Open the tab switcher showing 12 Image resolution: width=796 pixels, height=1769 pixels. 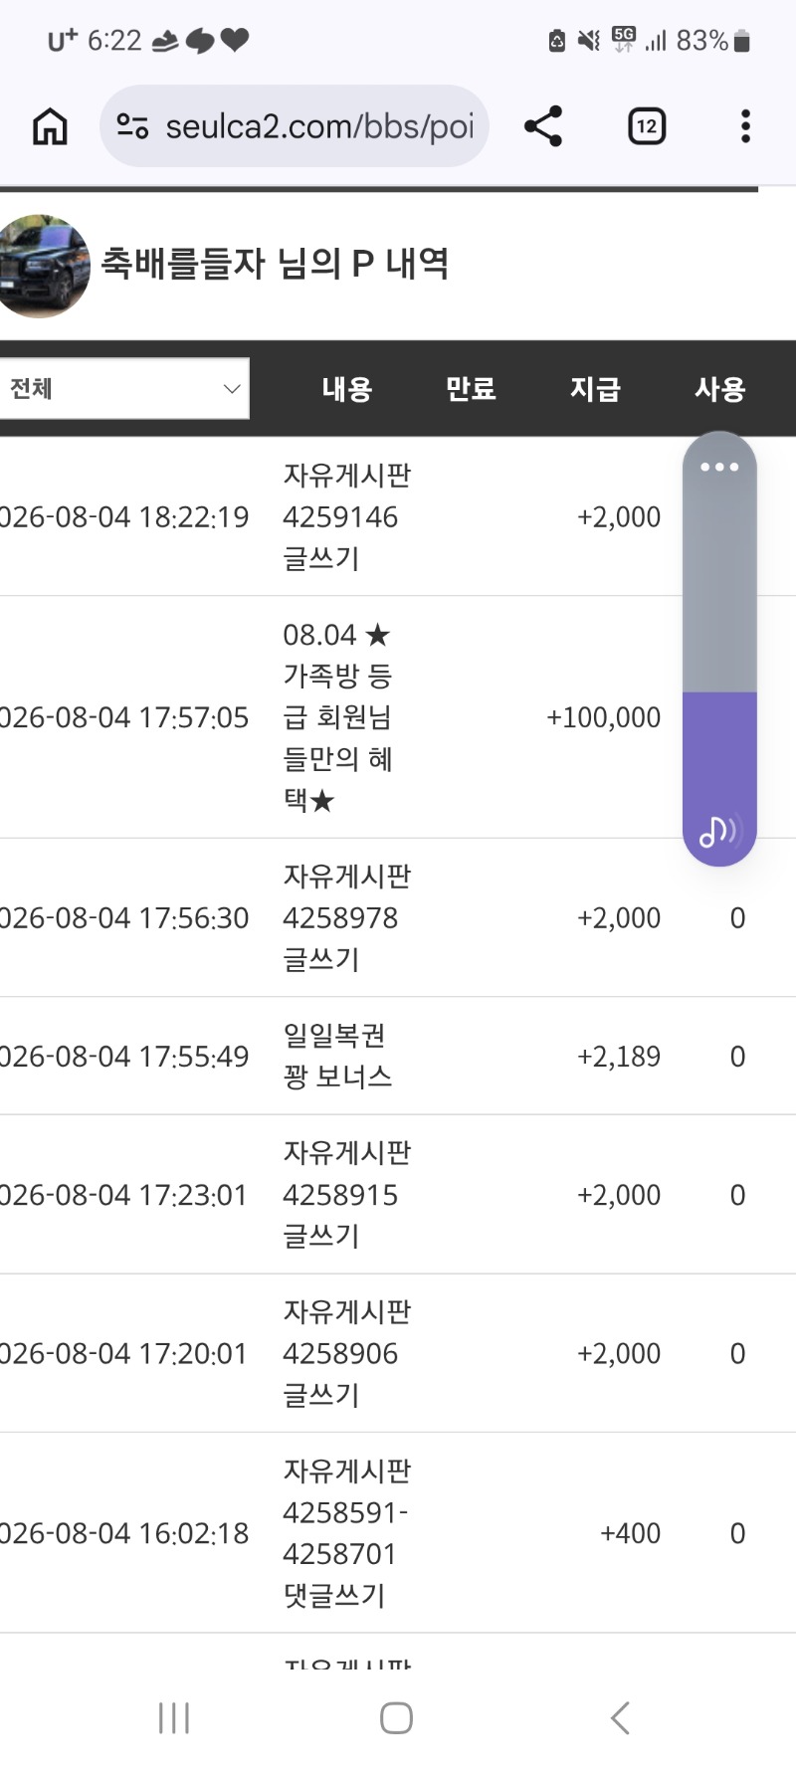pos(647,126)
